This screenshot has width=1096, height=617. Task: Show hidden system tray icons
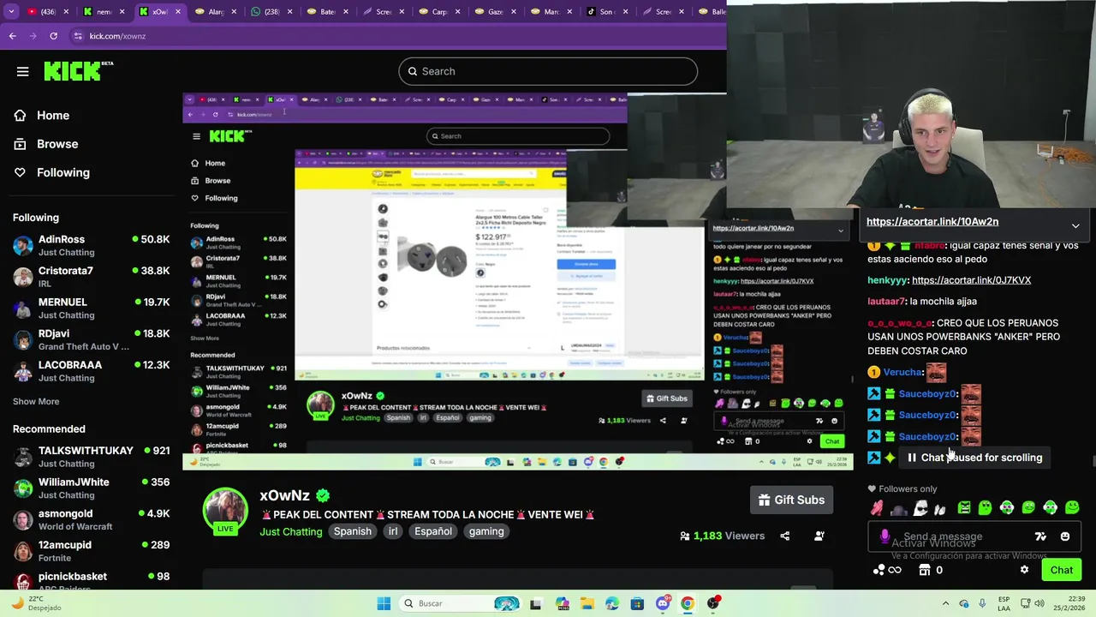point(945,603)
